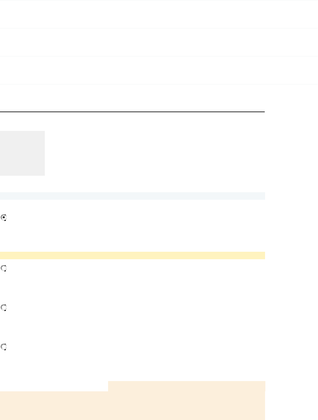Click the third blank row from top
318x420 pixels.
(x=159, y=70)
